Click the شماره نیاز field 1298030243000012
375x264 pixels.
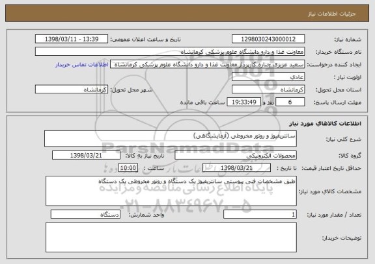coord(268,39)
